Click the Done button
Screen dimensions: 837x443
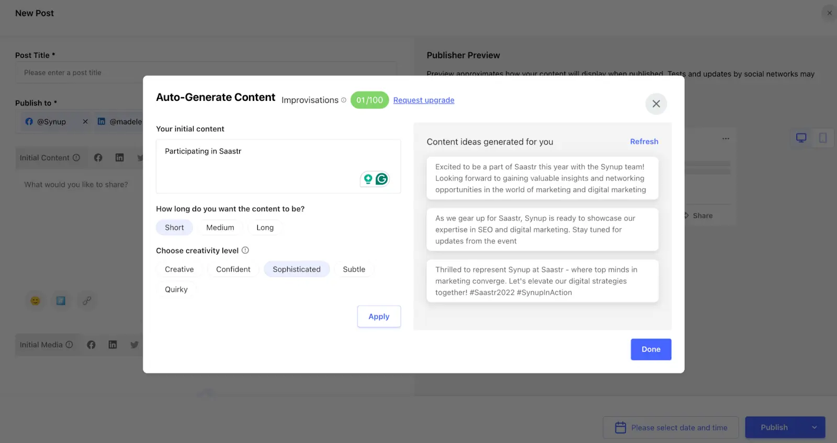click(x=651, y=349)
